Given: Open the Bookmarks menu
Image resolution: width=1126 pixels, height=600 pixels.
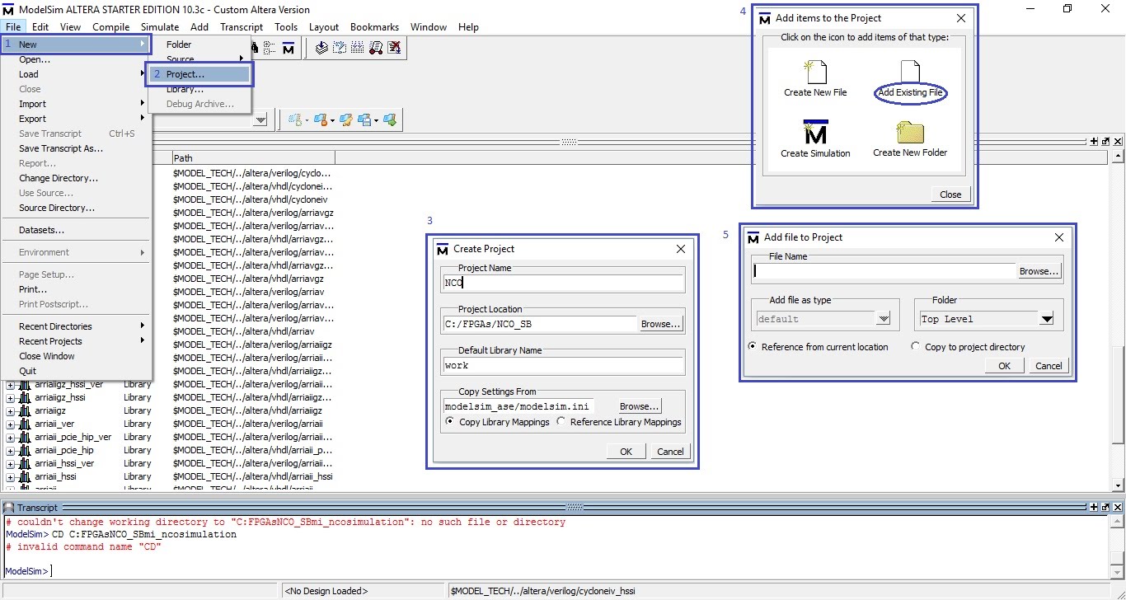Looking at the screenshot, I should [374, 27].
